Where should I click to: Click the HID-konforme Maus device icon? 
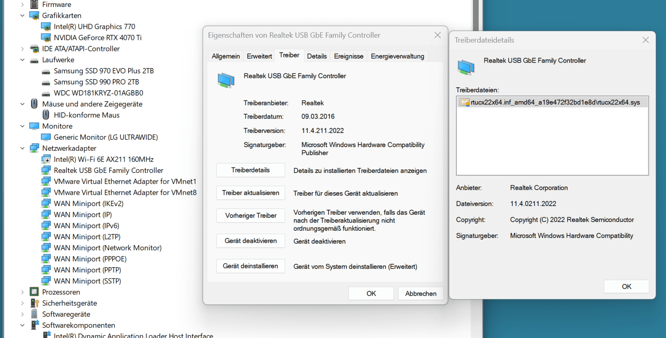pyautogui.click(x=46, y=115)
